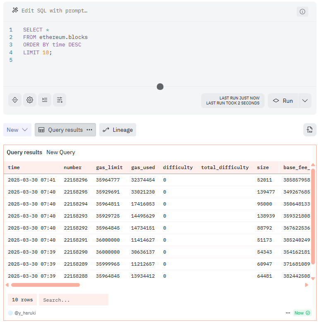Click the Now freshness status badge
Screen dimensions: 319x322
tap(302, 313)
